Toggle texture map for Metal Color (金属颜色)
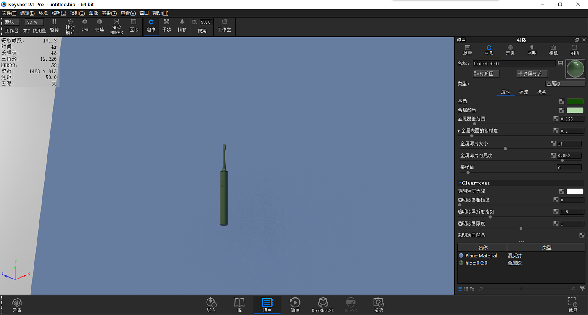Viewport: 588px width, 315px height. click(x=562, y=110)
